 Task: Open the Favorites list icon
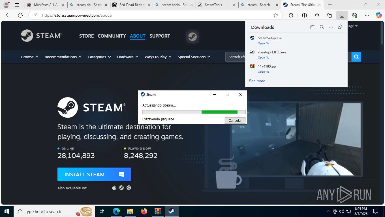coord(317,15)
